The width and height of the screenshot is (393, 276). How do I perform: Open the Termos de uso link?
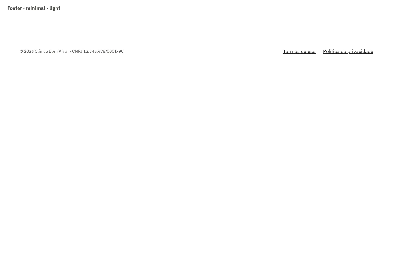[299, 51]
